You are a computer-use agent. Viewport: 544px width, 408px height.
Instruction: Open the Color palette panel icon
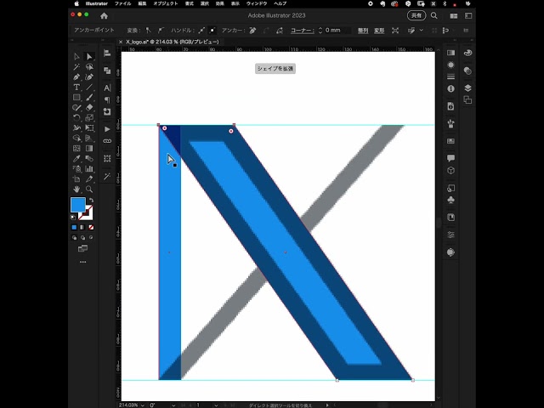[467, 53]
